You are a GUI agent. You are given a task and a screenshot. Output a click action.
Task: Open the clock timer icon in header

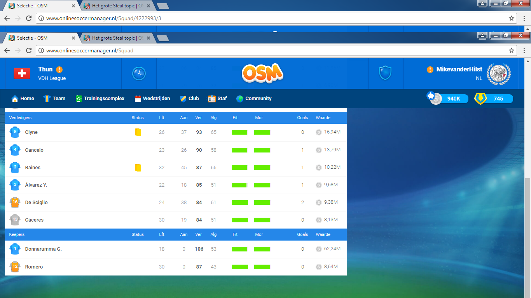coord(139,73)
